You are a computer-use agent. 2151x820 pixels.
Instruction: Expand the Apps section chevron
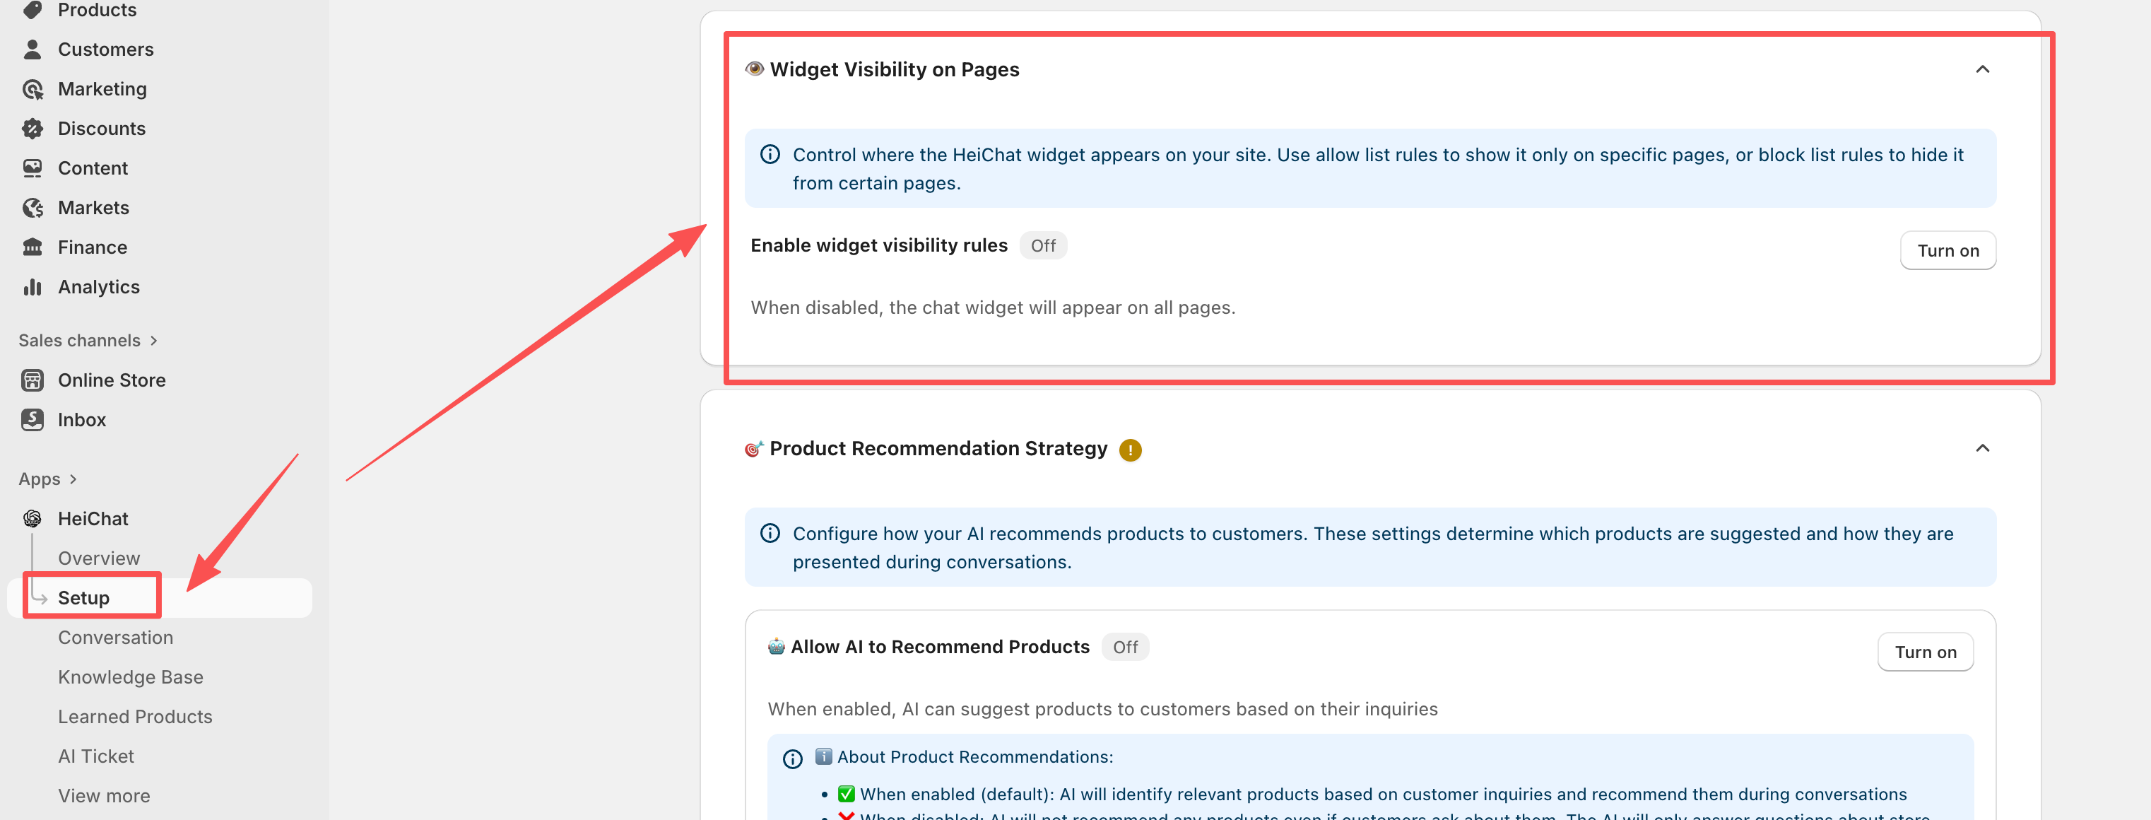tap(73, 479)
